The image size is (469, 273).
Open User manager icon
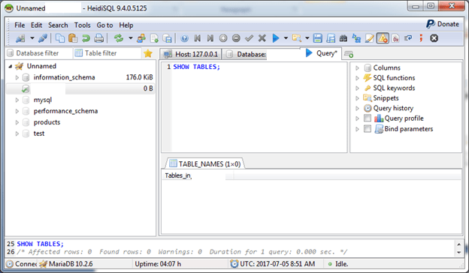(x=141, y=38)
